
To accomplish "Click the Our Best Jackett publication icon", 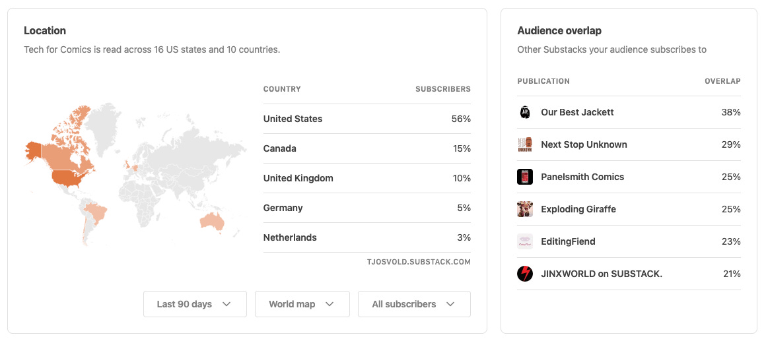I will point(525,112).
